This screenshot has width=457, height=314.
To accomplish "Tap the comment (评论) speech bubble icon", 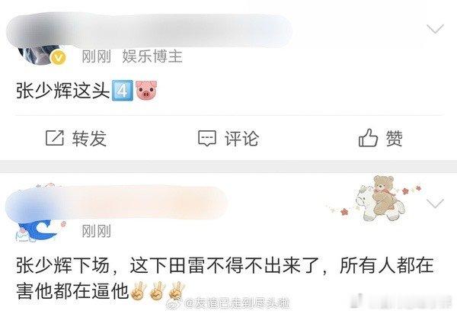I will click(207, 138).
